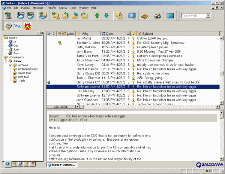Select the AFN Going, going... message
This screenshot has height=174, width=225.
click(x=133, y=78)
